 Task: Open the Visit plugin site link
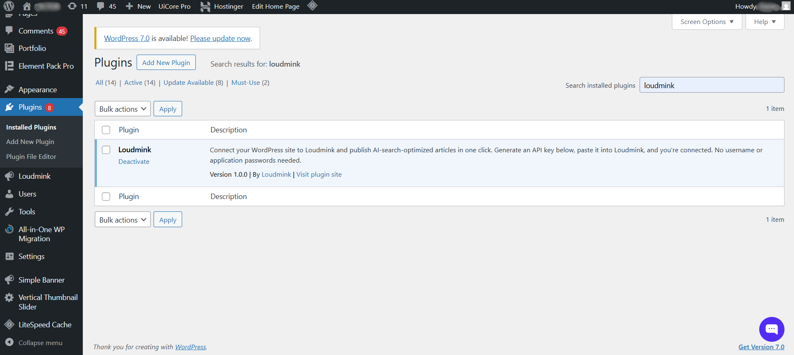click(x=319, y=174)
